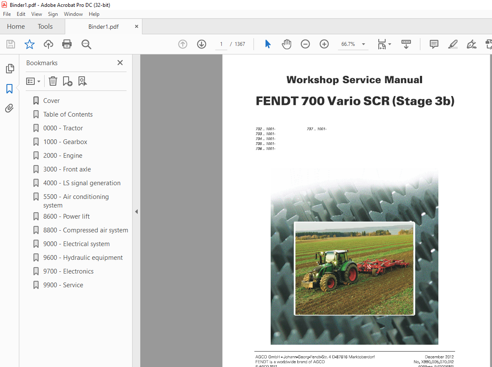Close the Bookmarks panel
The height and width of the screenshot is (367, 492).
point(120,63)
